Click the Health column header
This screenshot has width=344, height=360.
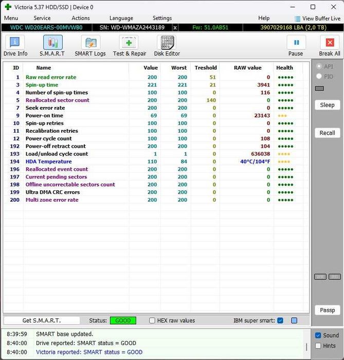point(284,68)
